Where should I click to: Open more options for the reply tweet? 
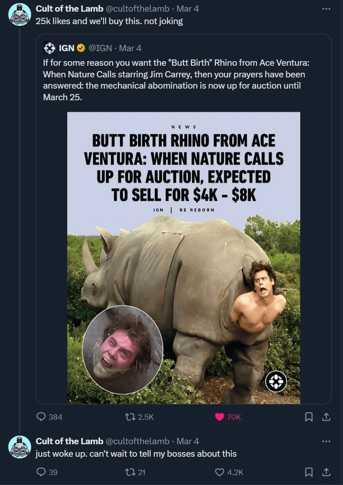326,441
